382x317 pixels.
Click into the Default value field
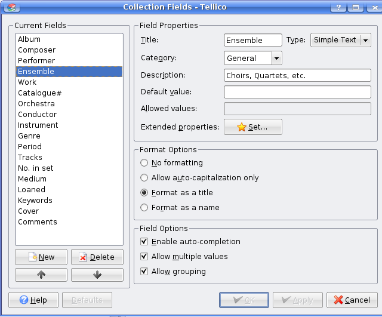(x=297, y=92)
